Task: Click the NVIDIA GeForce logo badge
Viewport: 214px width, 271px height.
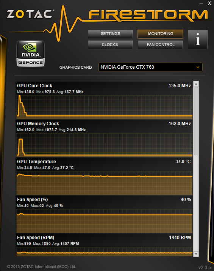Action: pyautogui.click(x=31, y=54)
